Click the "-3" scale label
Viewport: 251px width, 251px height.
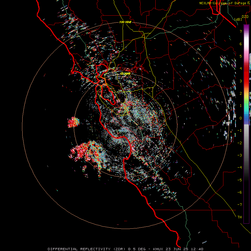pos(240,155)
